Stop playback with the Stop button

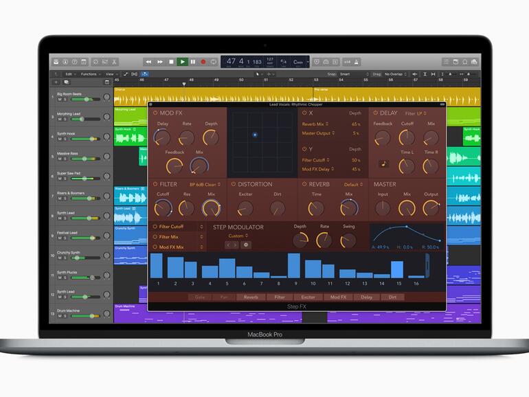tap(171, 62)
